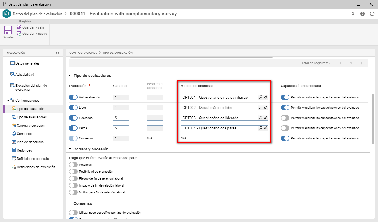Screen dimensions: 378x222
Task: Collapse the Navegación panel
Action: pyautogui.click(x=58, y=53)
